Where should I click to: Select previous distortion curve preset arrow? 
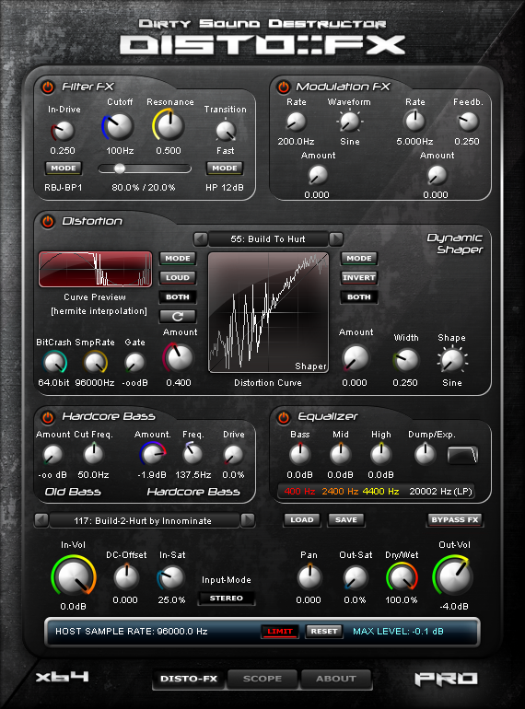point(201,239)
